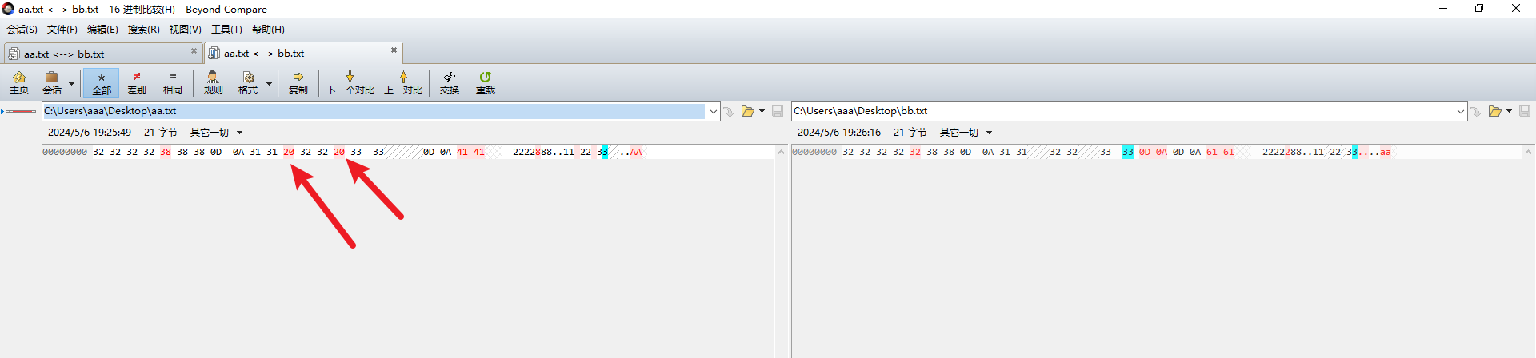Open the 编辑(E) menu
The image size is (1536, 358).
(x=102, y=30)
